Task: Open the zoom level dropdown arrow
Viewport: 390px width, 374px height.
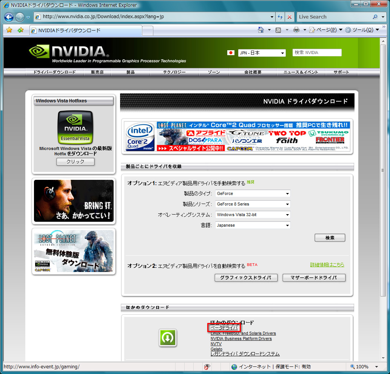Action: [x=376, y=367]
